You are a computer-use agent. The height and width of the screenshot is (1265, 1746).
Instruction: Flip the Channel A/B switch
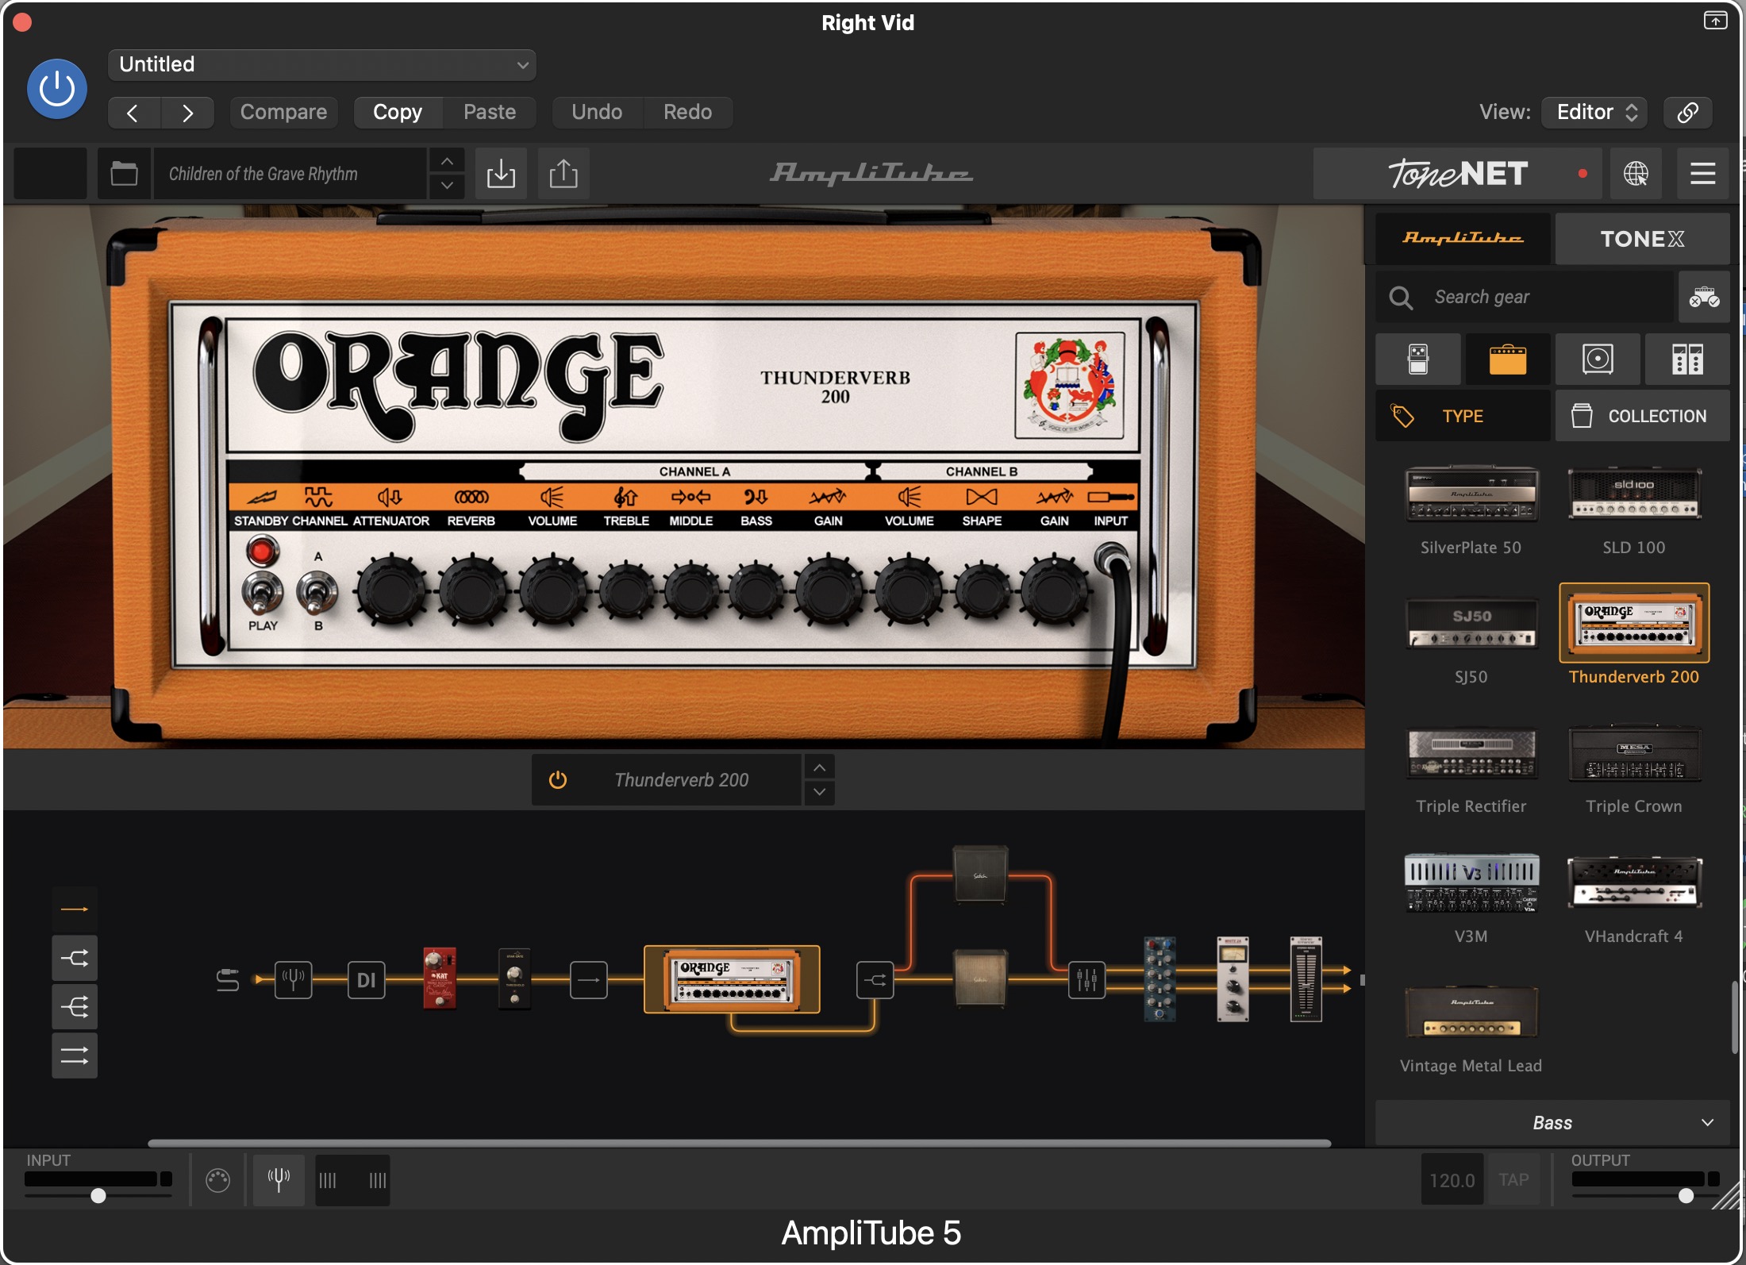(317, 592)
